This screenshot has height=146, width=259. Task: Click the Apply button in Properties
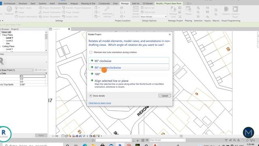point(41,135)
